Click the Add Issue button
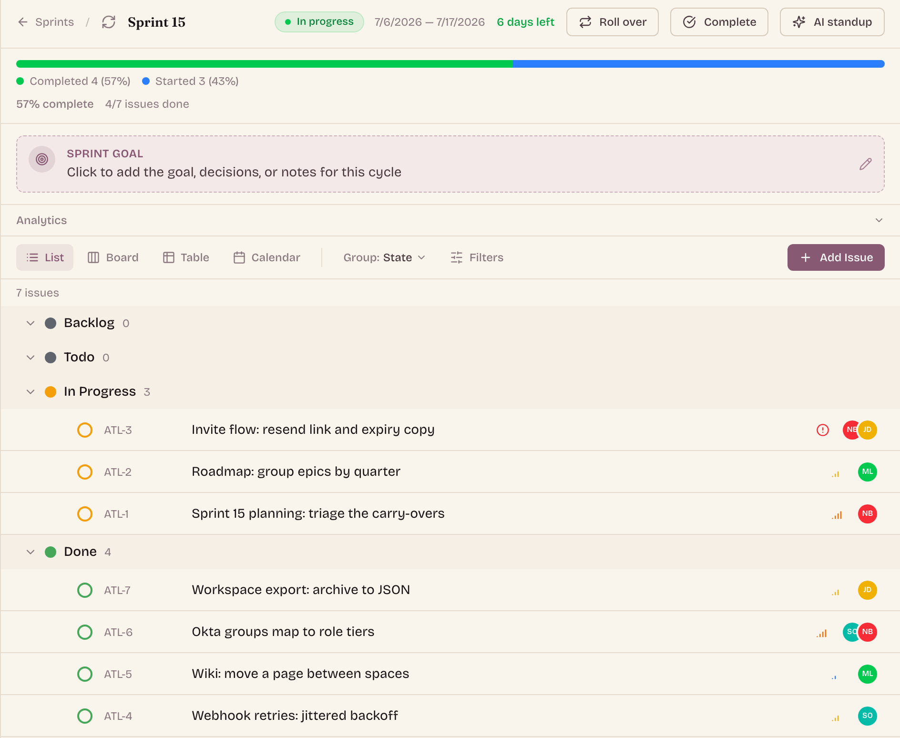The image size is (900, 738). 836,257
